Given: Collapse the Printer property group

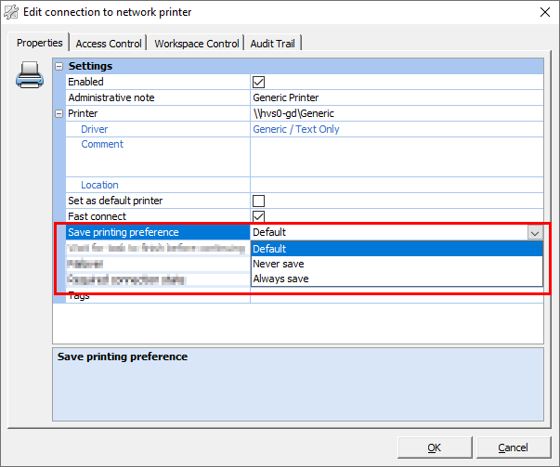Looking at the screenshot, I should 59,114.
